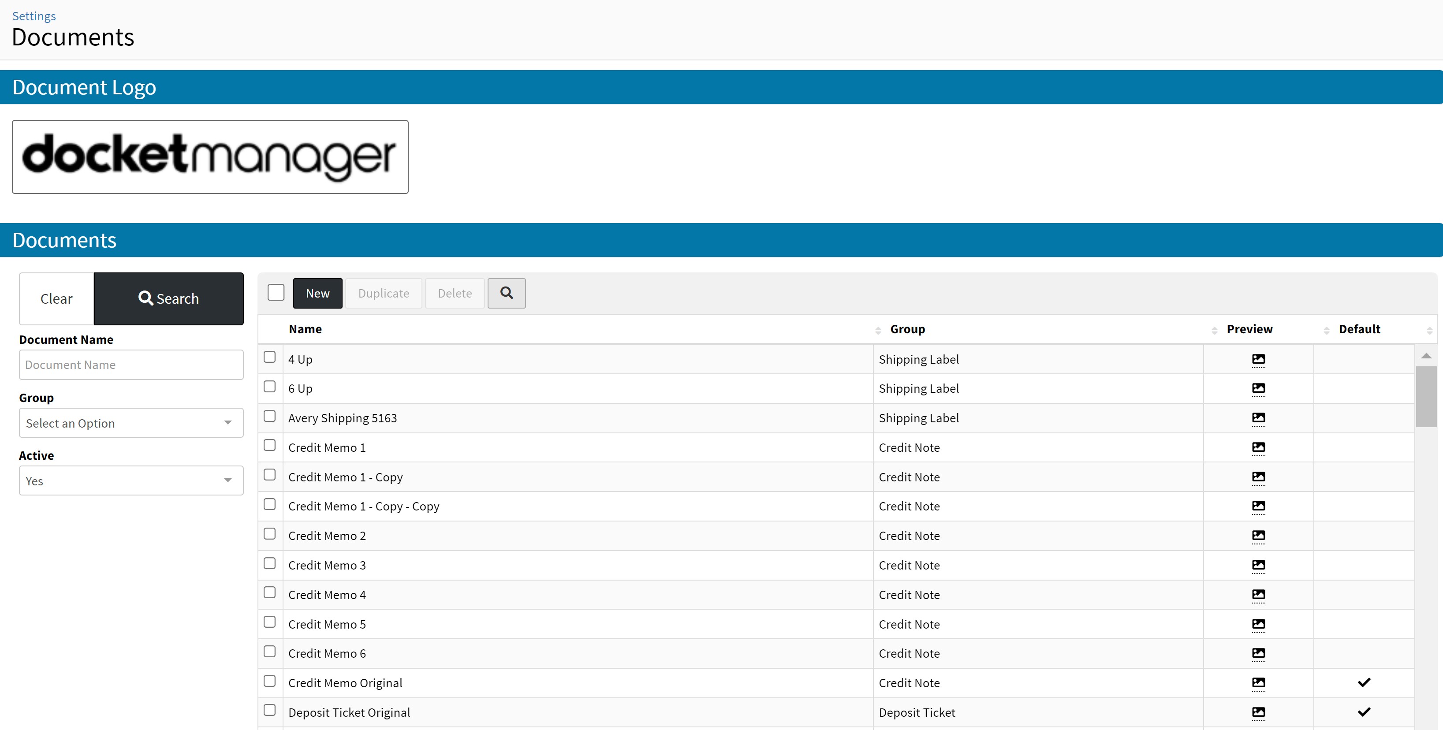Sort the table by Group column
This screenshot has width=1443, height=730.
pos(907,329)
